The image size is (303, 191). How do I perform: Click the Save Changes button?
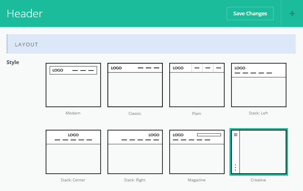point(250,13)
